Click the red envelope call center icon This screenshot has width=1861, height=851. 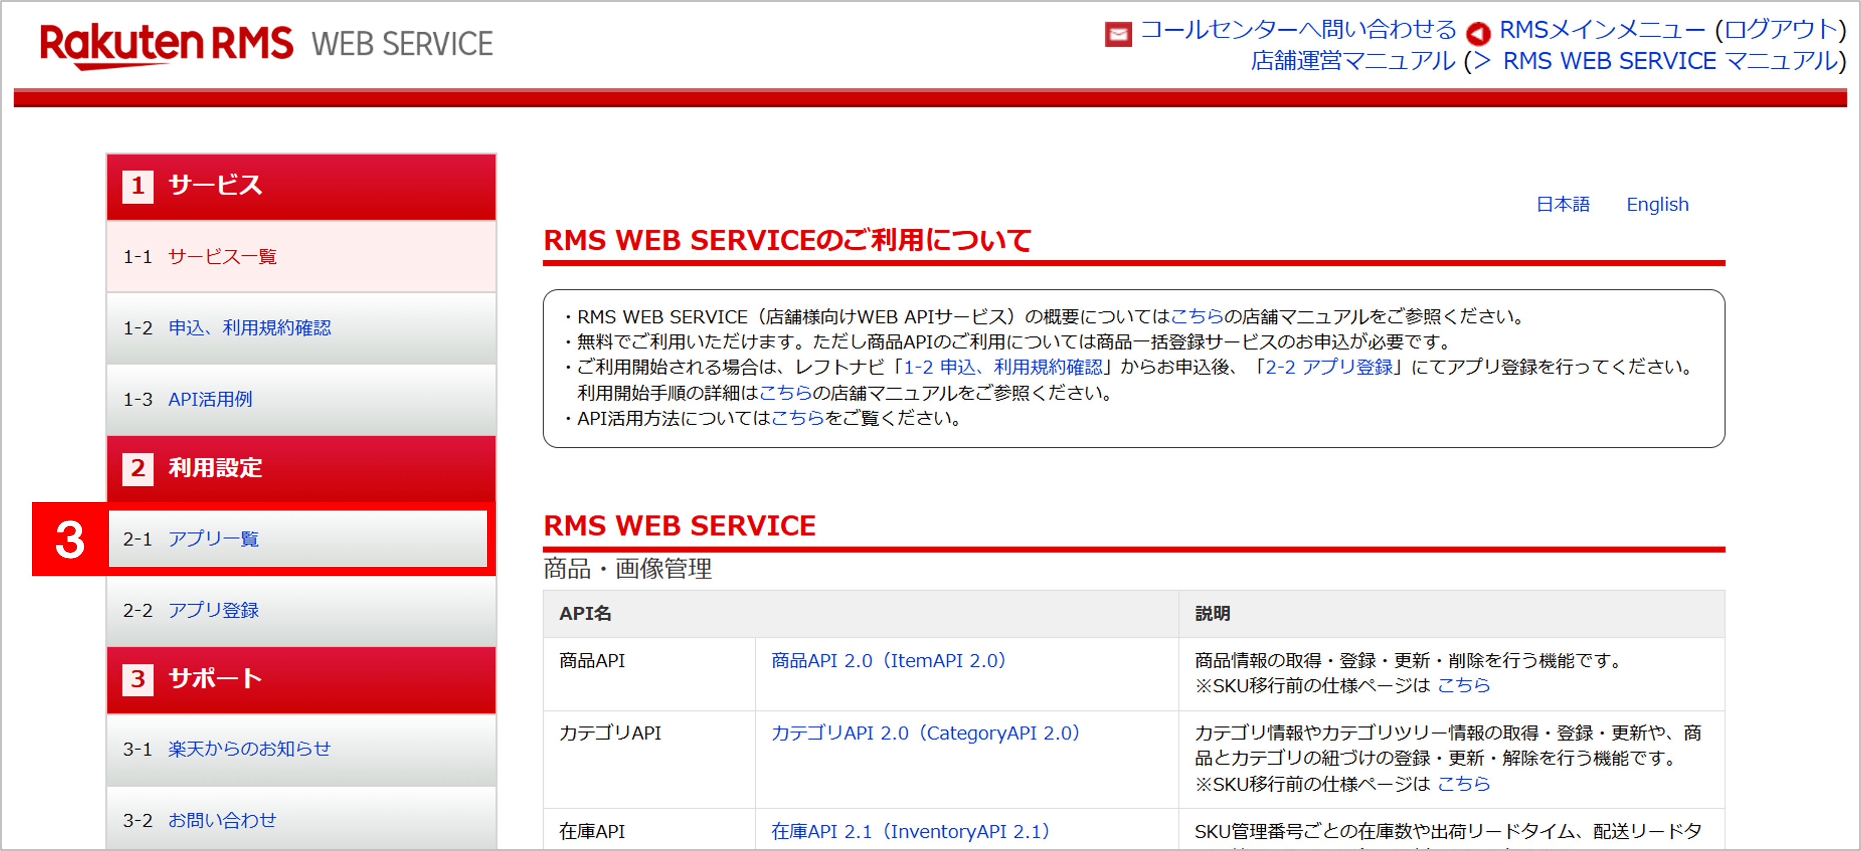(1118, 33)
